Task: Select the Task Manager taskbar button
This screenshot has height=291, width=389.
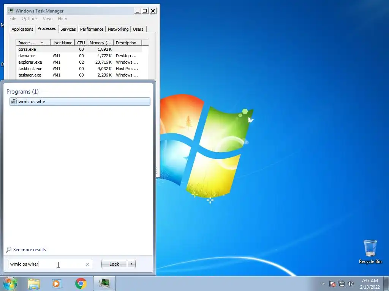Action: point(104,283)
